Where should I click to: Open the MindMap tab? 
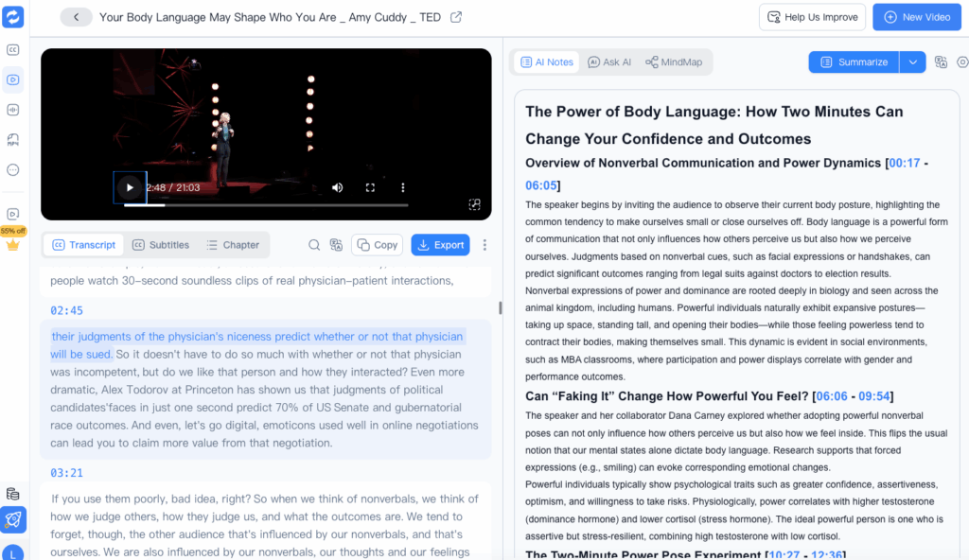point(674,61)
